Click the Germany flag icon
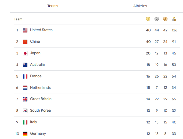Screen dimensions: 183x139 tap(25, 134)
